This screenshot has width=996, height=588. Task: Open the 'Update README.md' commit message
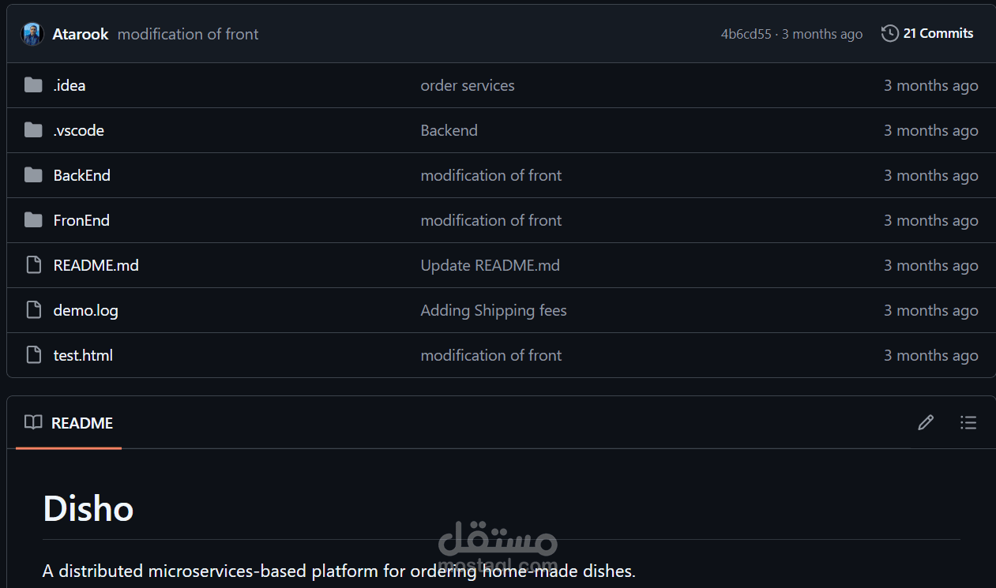pyautogui.click(x=490, y=265)
